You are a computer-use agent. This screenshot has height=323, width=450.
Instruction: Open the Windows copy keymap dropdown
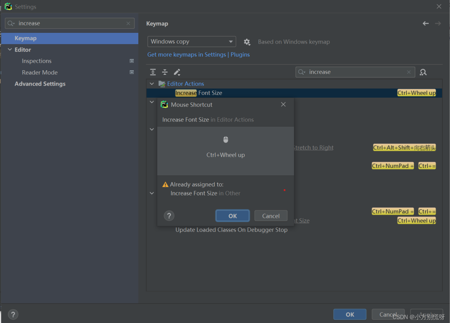(192, 42)
